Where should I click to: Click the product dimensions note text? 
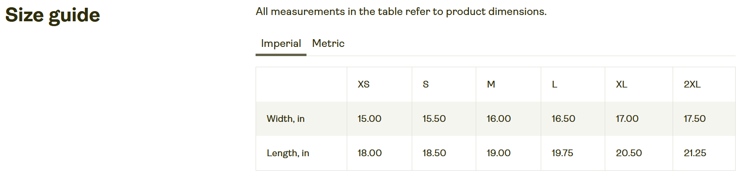pos(401,12)
